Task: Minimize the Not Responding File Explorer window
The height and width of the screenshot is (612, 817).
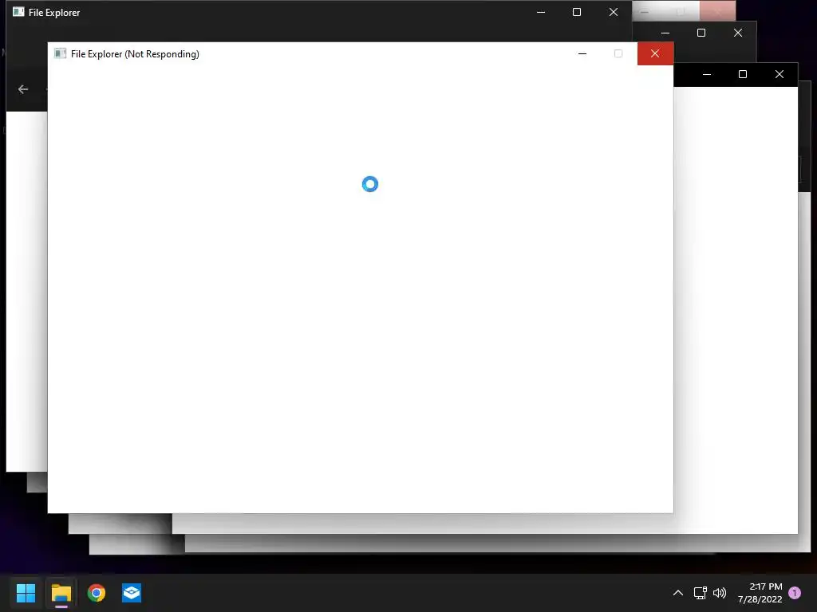Action: tap(582, 53)
